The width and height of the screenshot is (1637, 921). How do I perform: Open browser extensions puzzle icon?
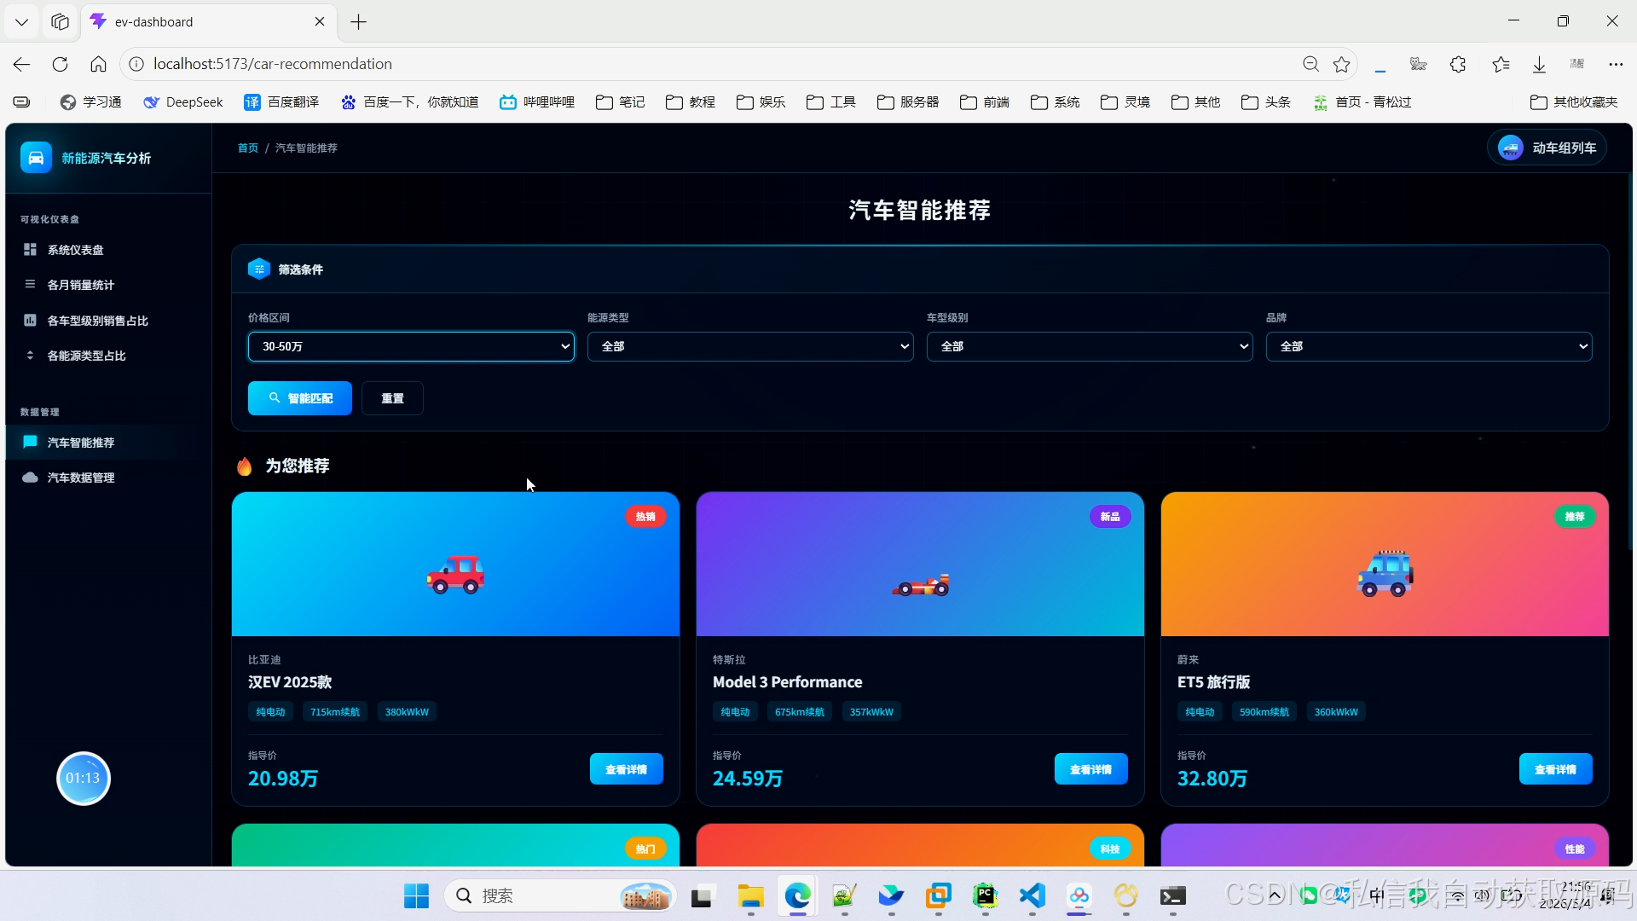point(1458,64)
